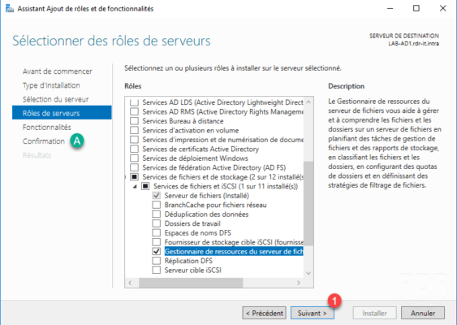Check Services de fédération Active Directory (AD FS)
Image resolution: width=457 pixels, height=325 pixels.
point(134,167)
